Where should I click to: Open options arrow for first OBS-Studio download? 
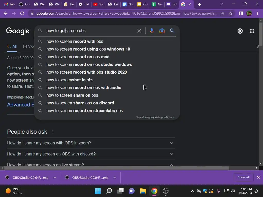pyautogui.click(x=55, y=178)
